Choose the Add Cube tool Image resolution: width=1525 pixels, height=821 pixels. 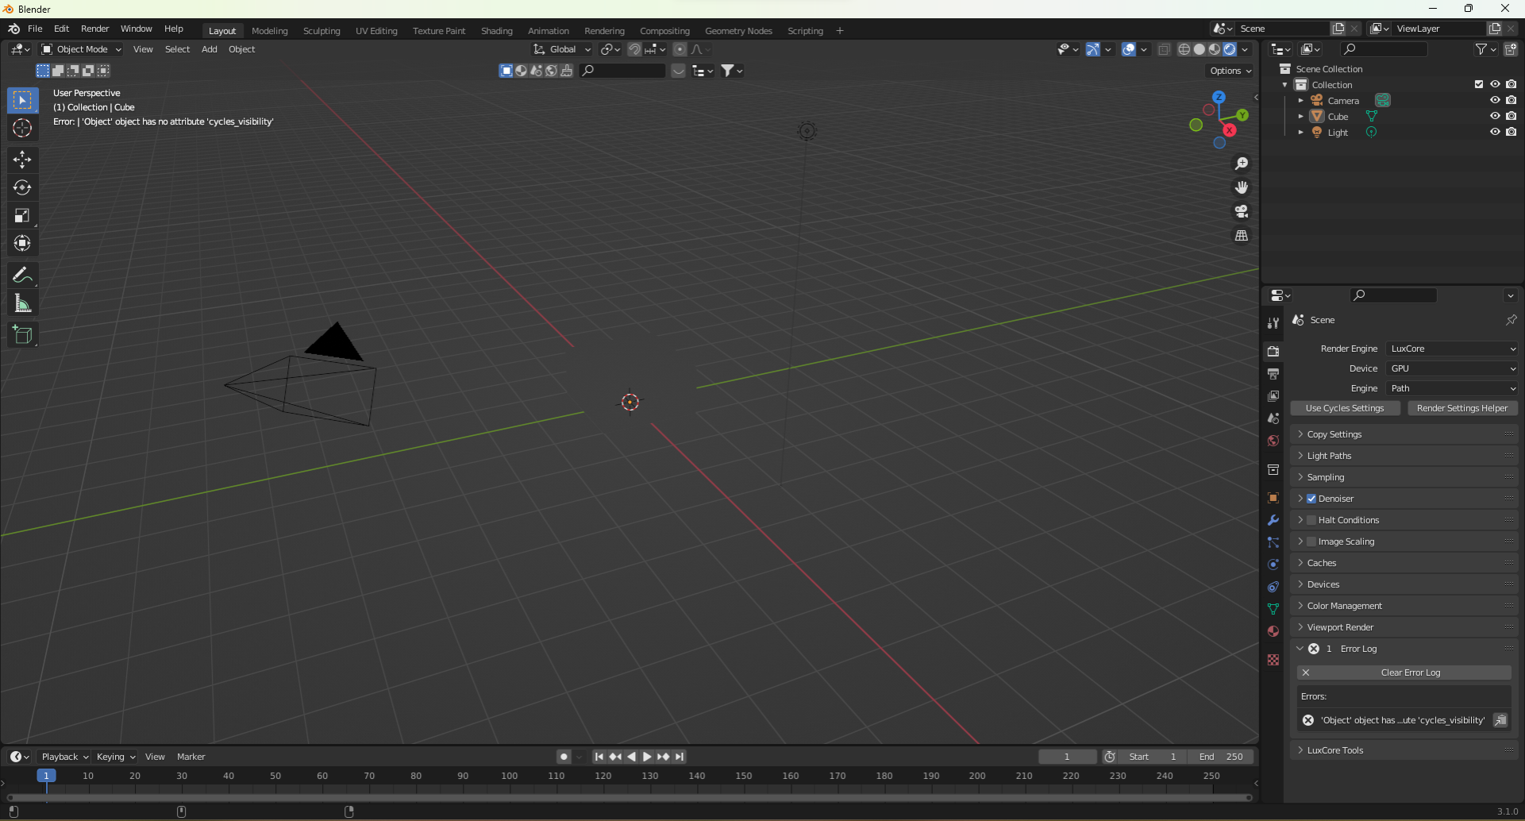click(x=22, y=335)
